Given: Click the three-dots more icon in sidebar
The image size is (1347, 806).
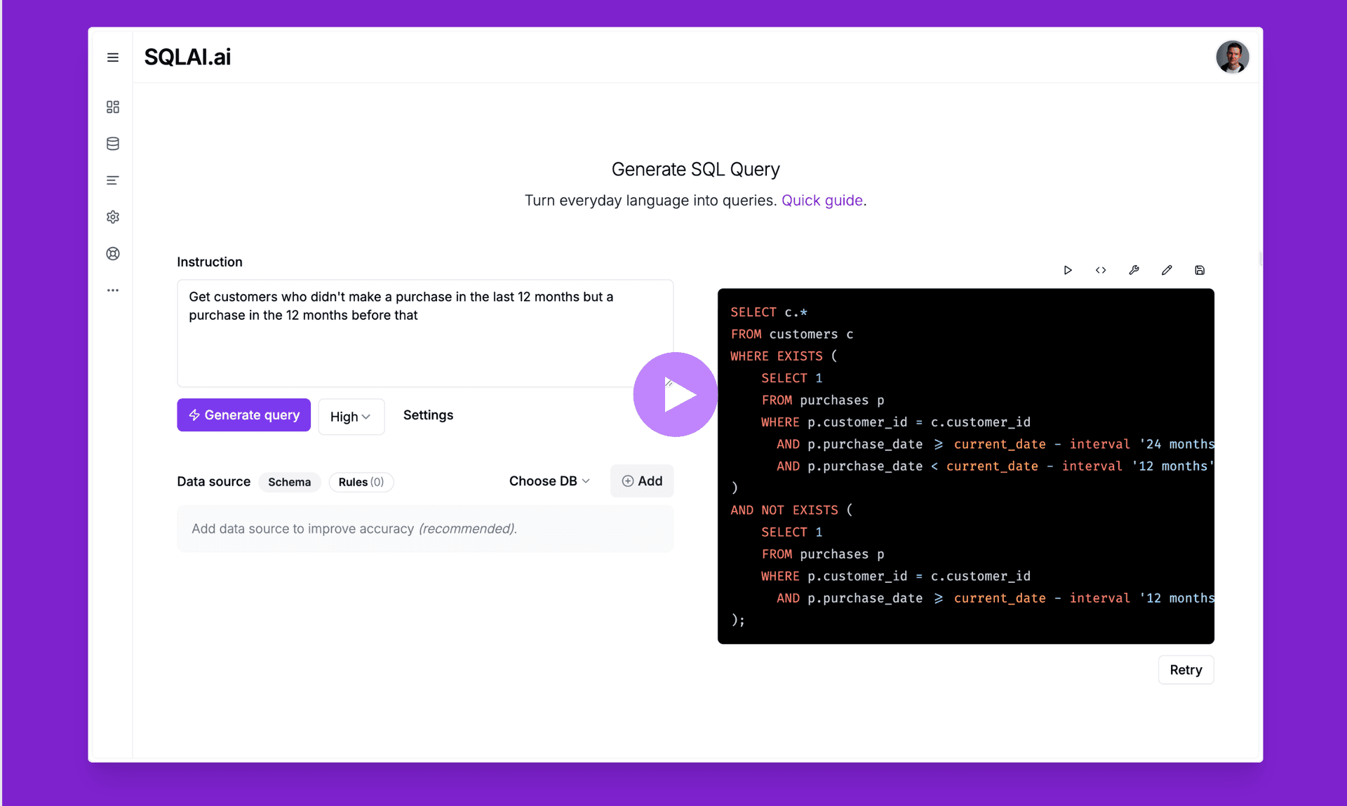Looking at the screenshot, I should tap(112, 290).
